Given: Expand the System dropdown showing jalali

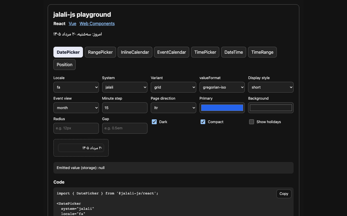Looking at the screenshot, I should (x=125, y=87).
